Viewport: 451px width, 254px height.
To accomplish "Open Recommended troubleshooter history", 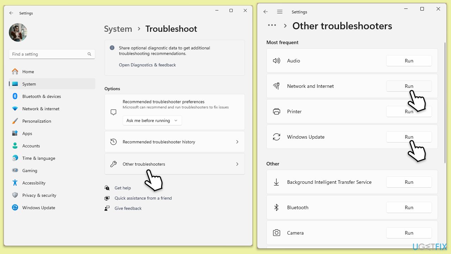I will point(174,142).
